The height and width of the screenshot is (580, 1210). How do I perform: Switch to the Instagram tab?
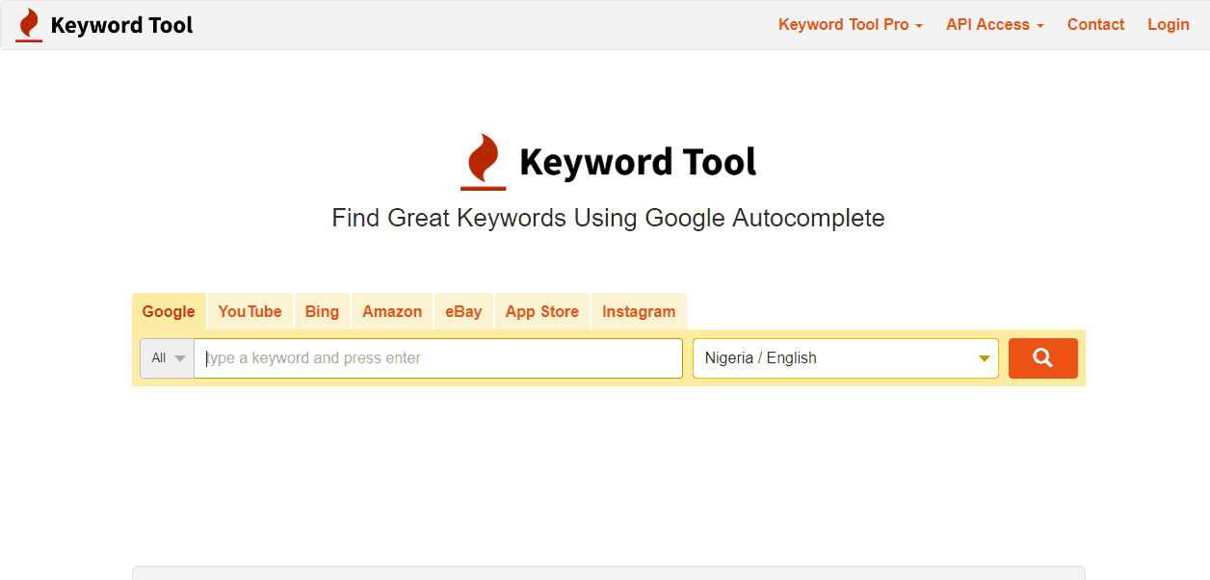pos(639,312)
